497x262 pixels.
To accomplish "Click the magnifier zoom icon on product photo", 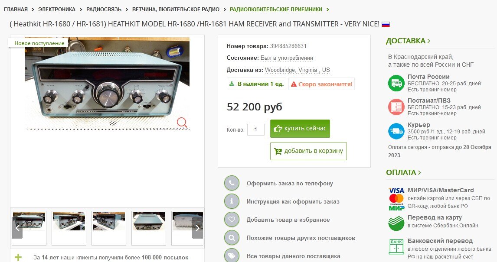I will (x=182, y=123).
